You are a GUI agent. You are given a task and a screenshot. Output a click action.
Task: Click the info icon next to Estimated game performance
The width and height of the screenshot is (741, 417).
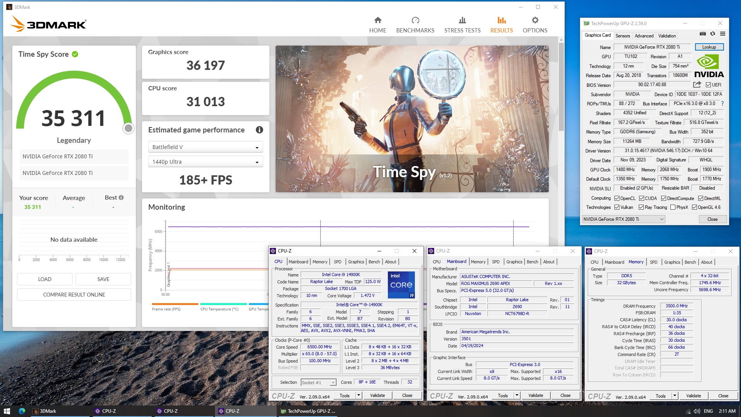(x=259, y=130)
